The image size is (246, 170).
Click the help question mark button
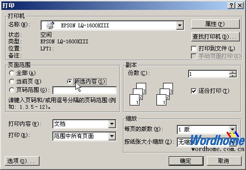click(231, 6)
